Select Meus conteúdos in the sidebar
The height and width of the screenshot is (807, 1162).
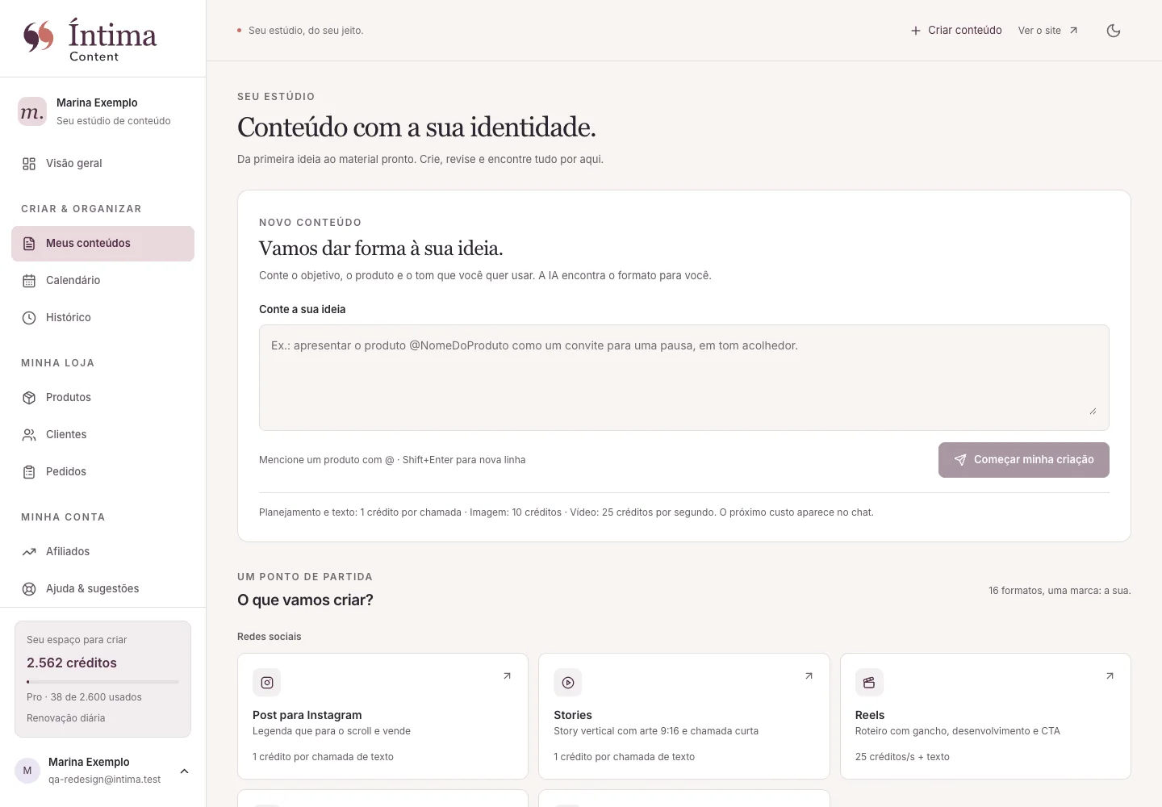point(102,244)
